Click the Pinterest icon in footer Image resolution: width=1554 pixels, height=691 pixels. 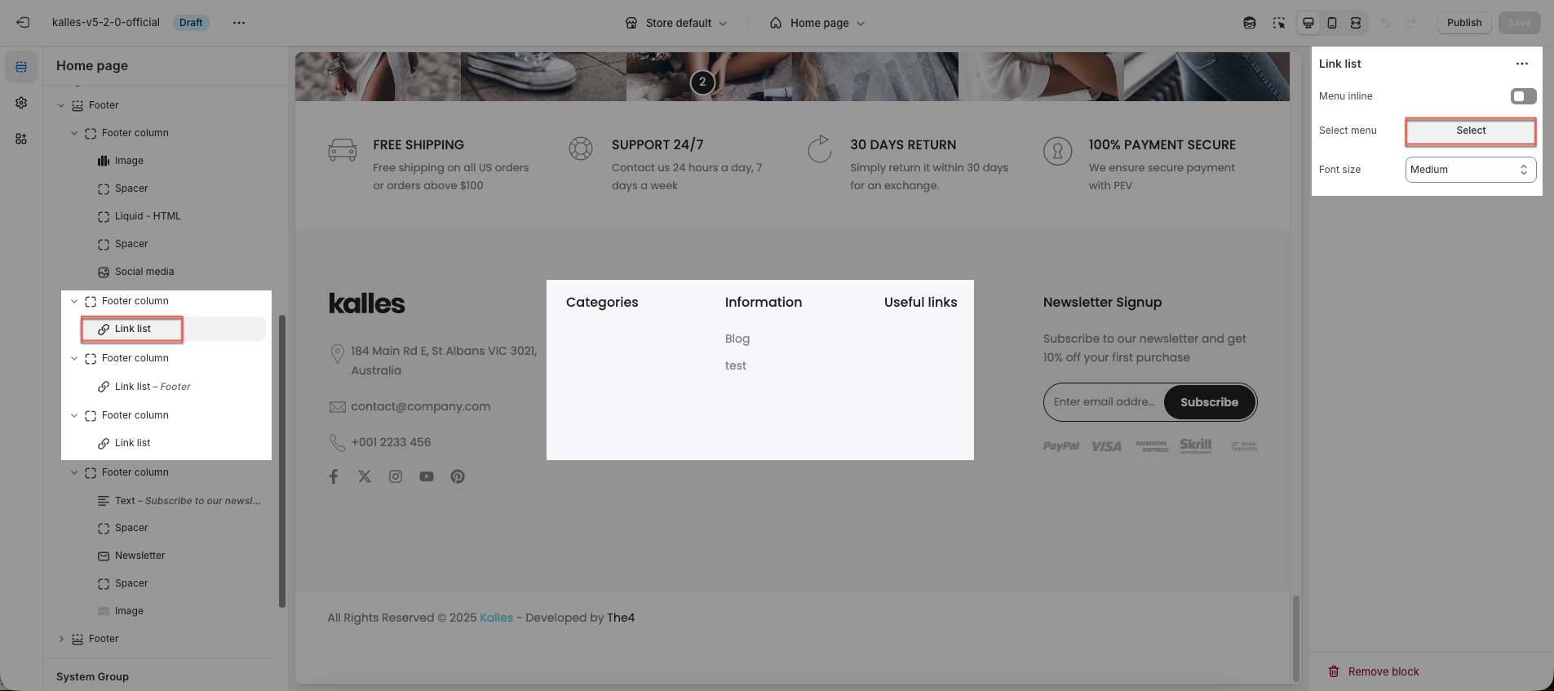tap(458, 476)
